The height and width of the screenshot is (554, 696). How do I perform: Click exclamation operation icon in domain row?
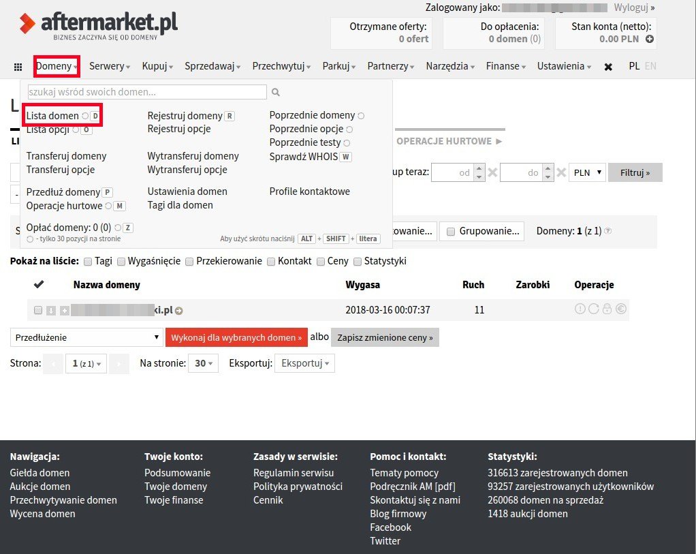[x=580, y=309]
